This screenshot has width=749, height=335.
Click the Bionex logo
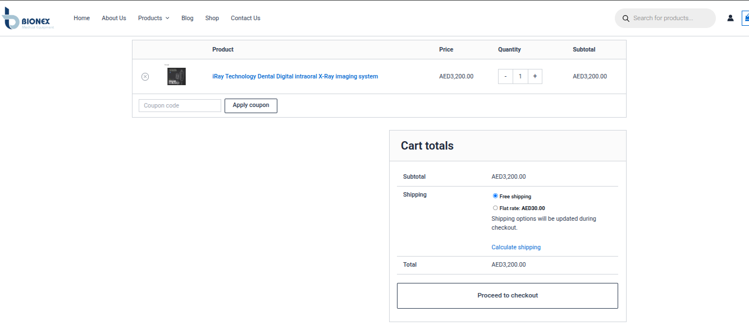tap(28, 18)
